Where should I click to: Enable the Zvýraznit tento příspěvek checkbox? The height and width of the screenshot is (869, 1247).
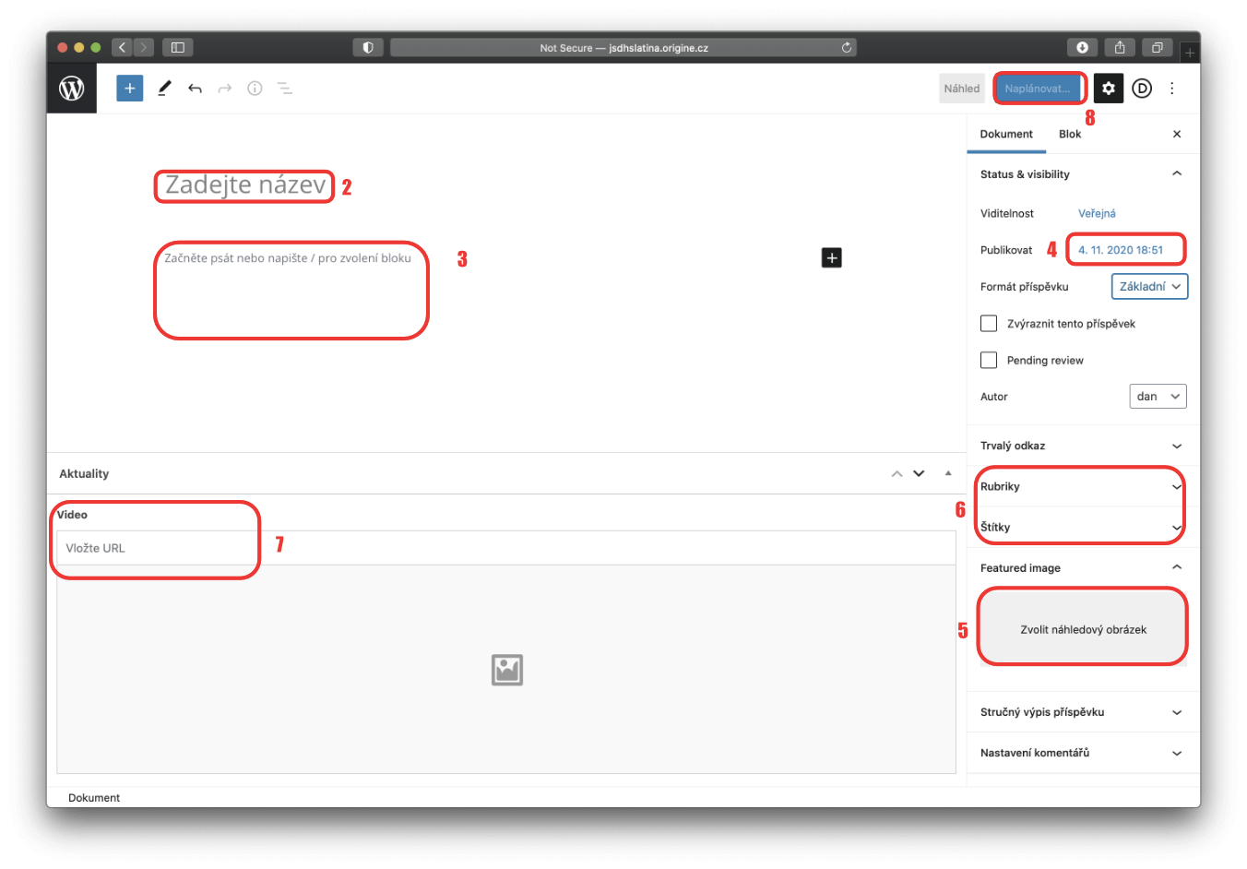[x=989, y=324]
